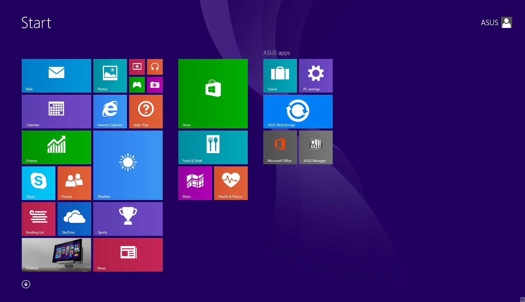
Task: Click the ASUS apps group heading
Action: pyautogui.click(x=276, y=53)
